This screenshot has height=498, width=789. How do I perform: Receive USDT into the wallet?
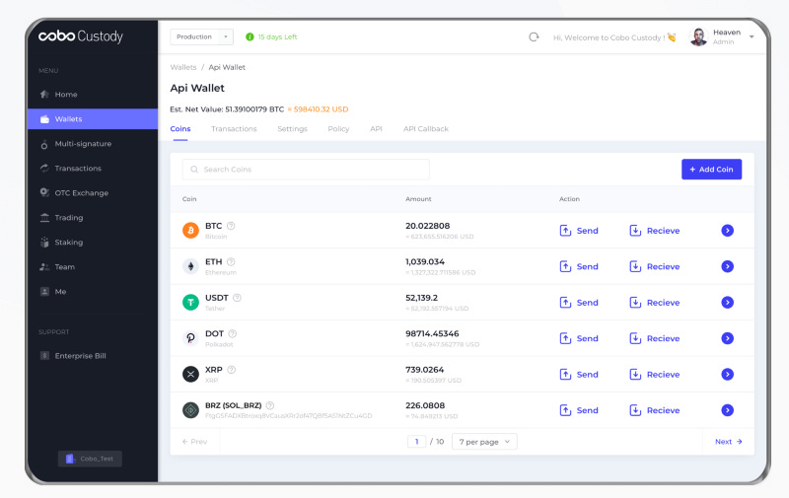coord(655,303)
